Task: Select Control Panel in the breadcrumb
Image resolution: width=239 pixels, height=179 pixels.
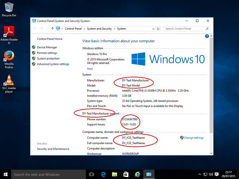Action: click(73, 29)
